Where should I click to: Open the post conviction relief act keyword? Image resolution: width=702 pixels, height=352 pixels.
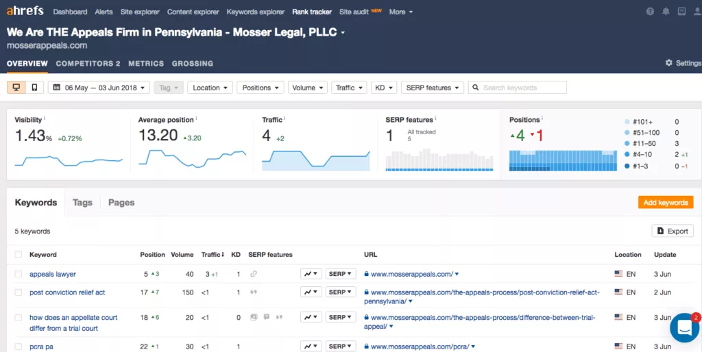(67, 292)
